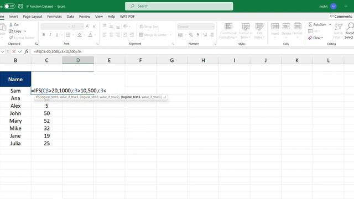354x199 pixels.
Task: Click the Fill Color bucket
Action: [80, 35]
